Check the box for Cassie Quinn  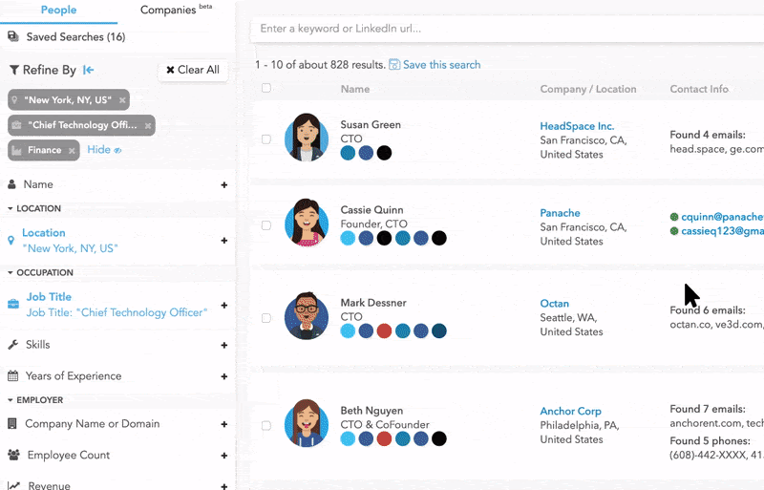[x=266, y=225]
